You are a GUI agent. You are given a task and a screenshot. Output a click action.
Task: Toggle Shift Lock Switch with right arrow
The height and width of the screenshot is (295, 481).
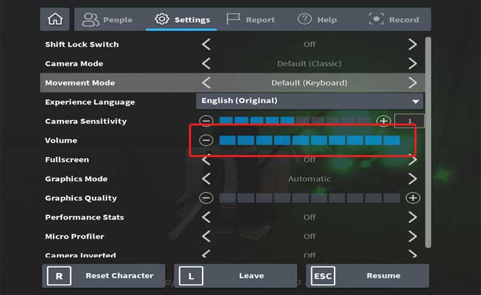[412, 45]
